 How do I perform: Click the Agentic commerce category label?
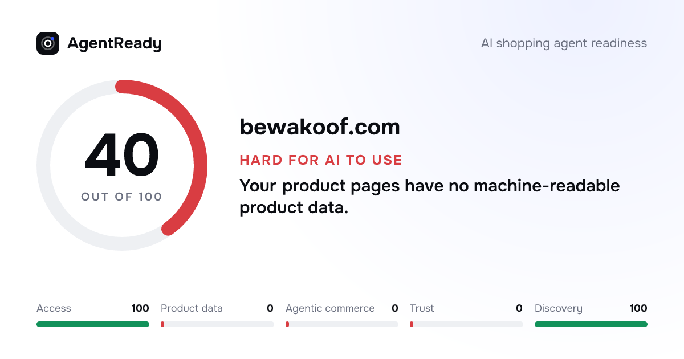coord(330,308)
